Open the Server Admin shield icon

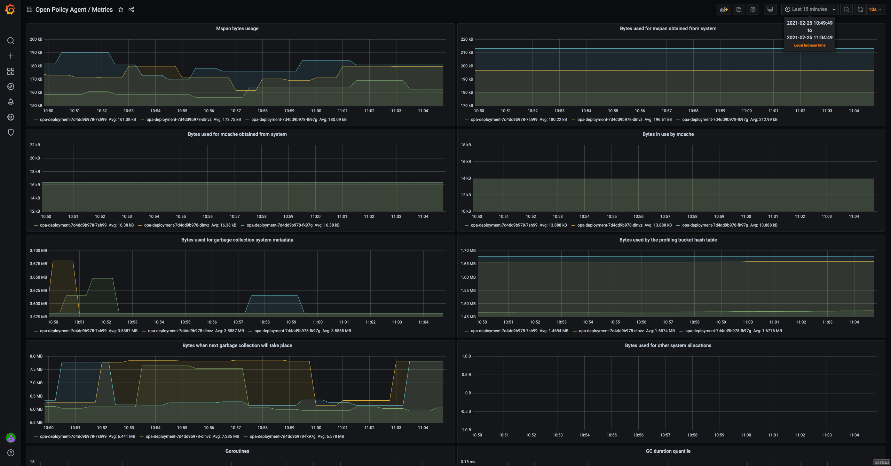tap(11, 132)
